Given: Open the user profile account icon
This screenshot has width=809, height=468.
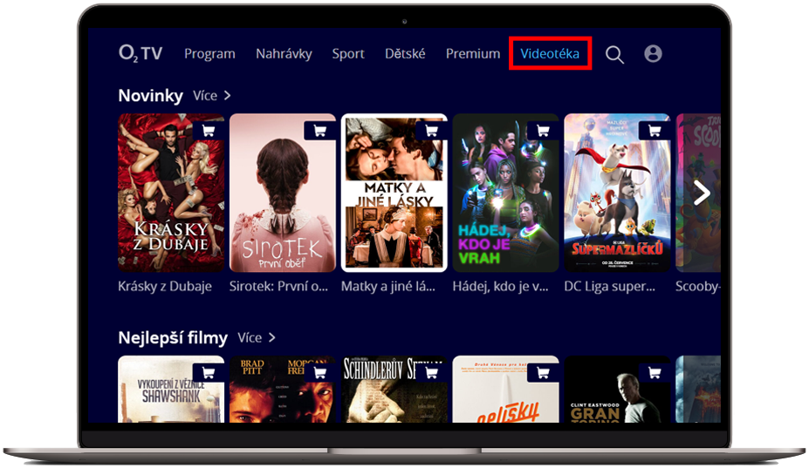Looking at the screenshot, I should point(653,54).
